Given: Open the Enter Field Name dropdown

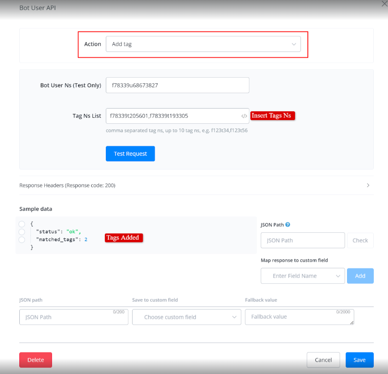Looking at the screenshot, I should tap(302, 276).
